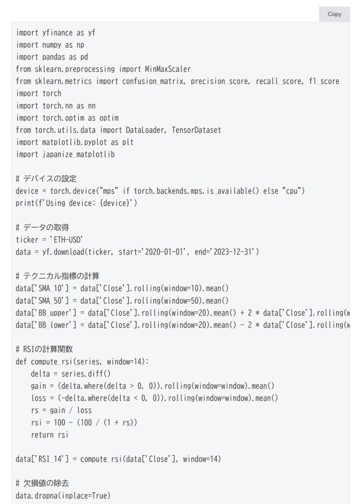
Task: Click the 'rs = gain / loss' line
Action: [x=61, y=410]
